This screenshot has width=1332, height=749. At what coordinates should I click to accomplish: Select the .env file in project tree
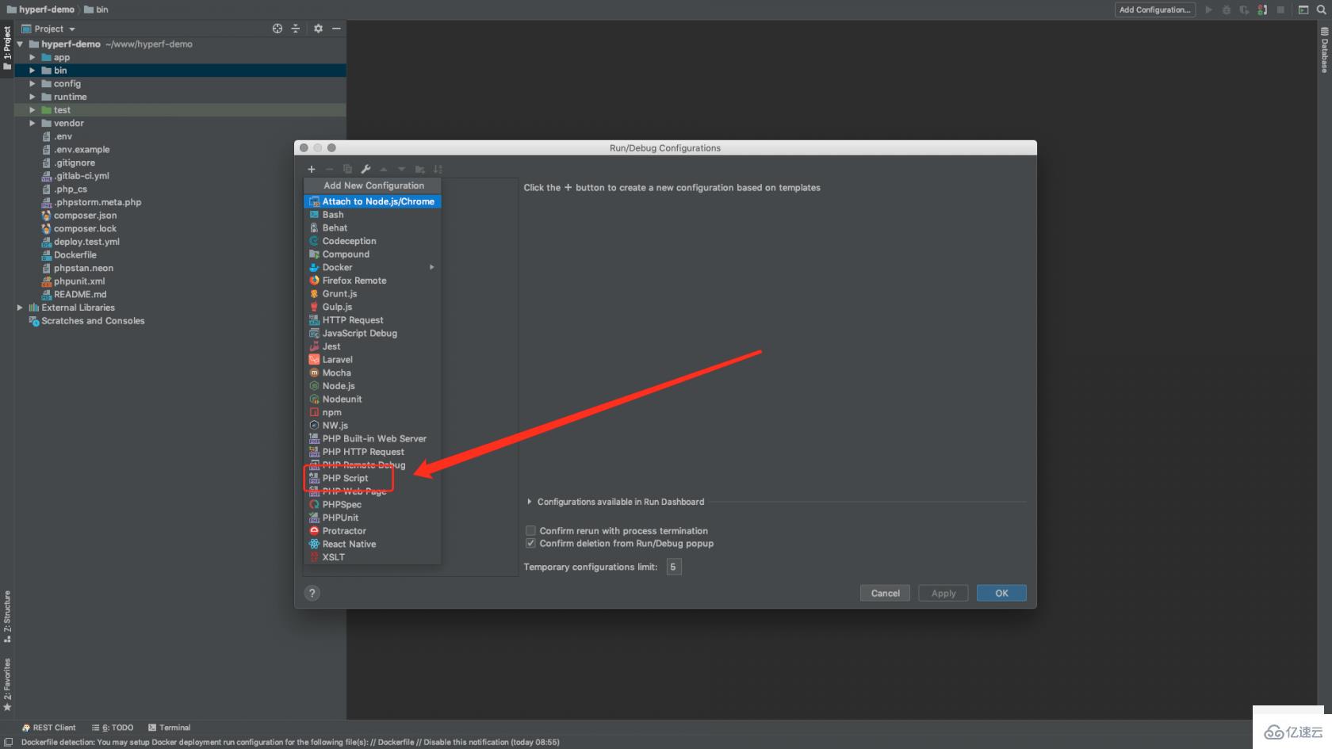coord(63,136)
